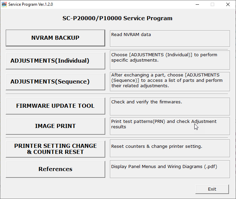
Task: Open PRINTER SETTING CHANGE & COUNTER RESET
Action: tap(55, 149)
